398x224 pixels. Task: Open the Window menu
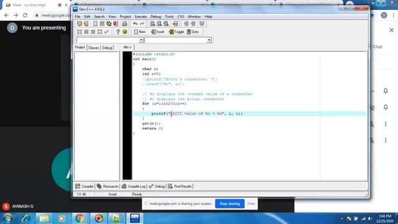coord(194,17)
